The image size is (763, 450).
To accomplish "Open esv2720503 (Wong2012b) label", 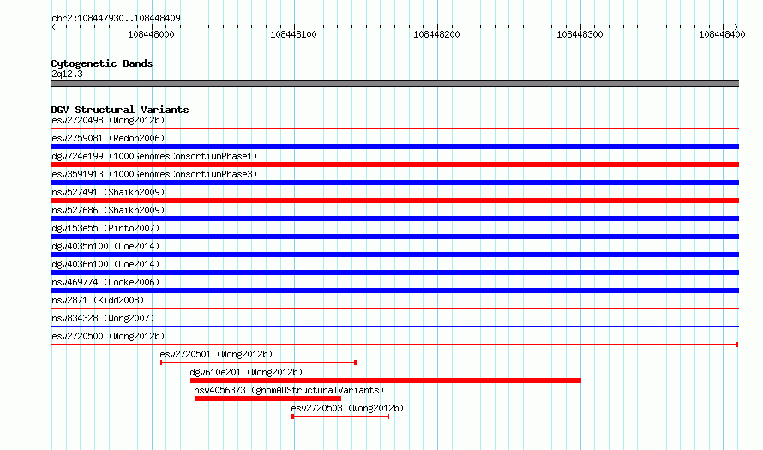I will tap(347, 408).
